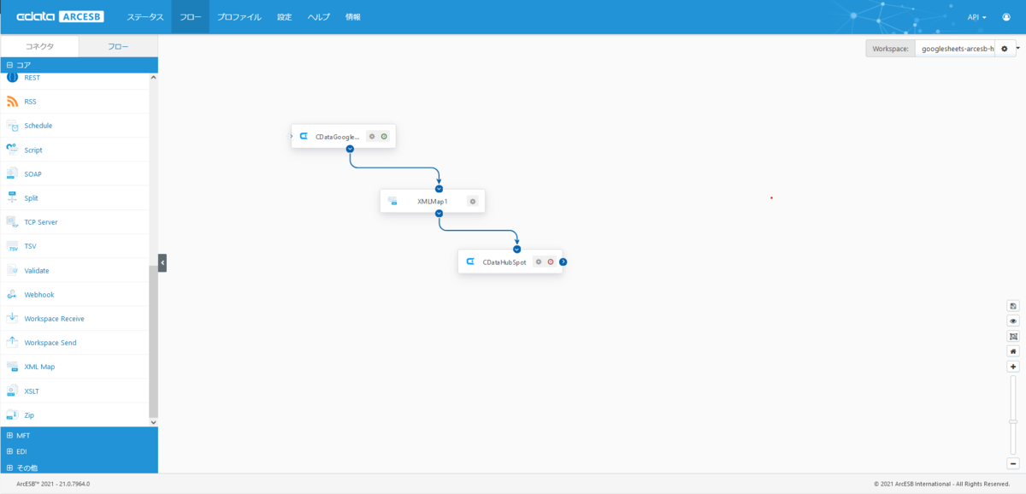Pick the Webhook connector icon
Screen dimensions: 1026x494
pyautogui.click(x=12, y=294)
